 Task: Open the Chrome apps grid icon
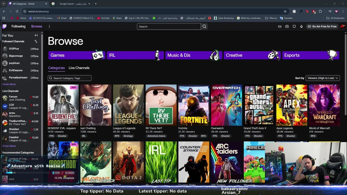pos(4,18)
